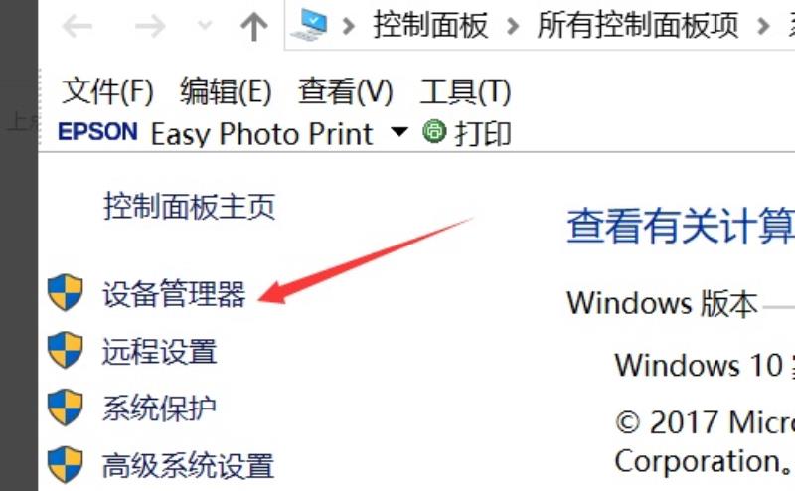Click the computer icon in address bar

309,25
